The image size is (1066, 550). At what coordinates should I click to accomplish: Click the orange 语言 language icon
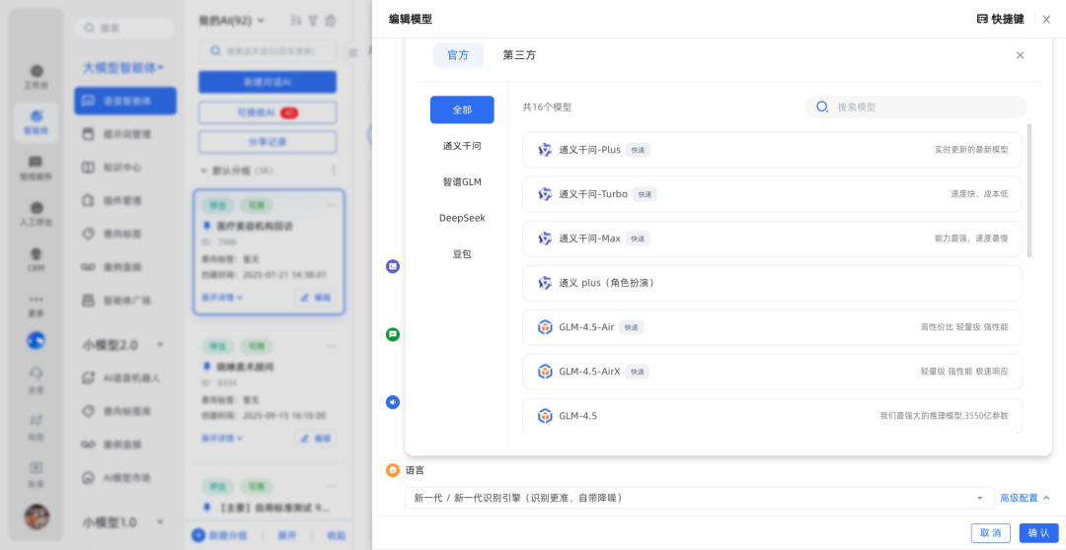(393, 470)
